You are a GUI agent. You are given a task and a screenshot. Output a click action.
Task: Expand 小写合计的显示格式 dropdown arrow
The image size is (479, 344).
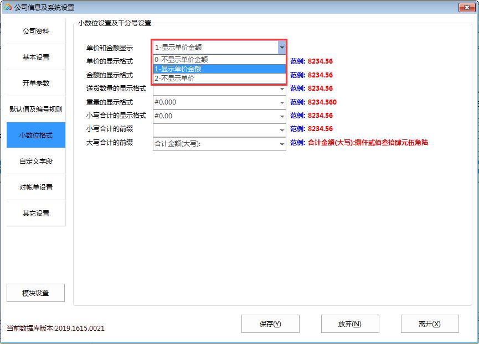282,116
